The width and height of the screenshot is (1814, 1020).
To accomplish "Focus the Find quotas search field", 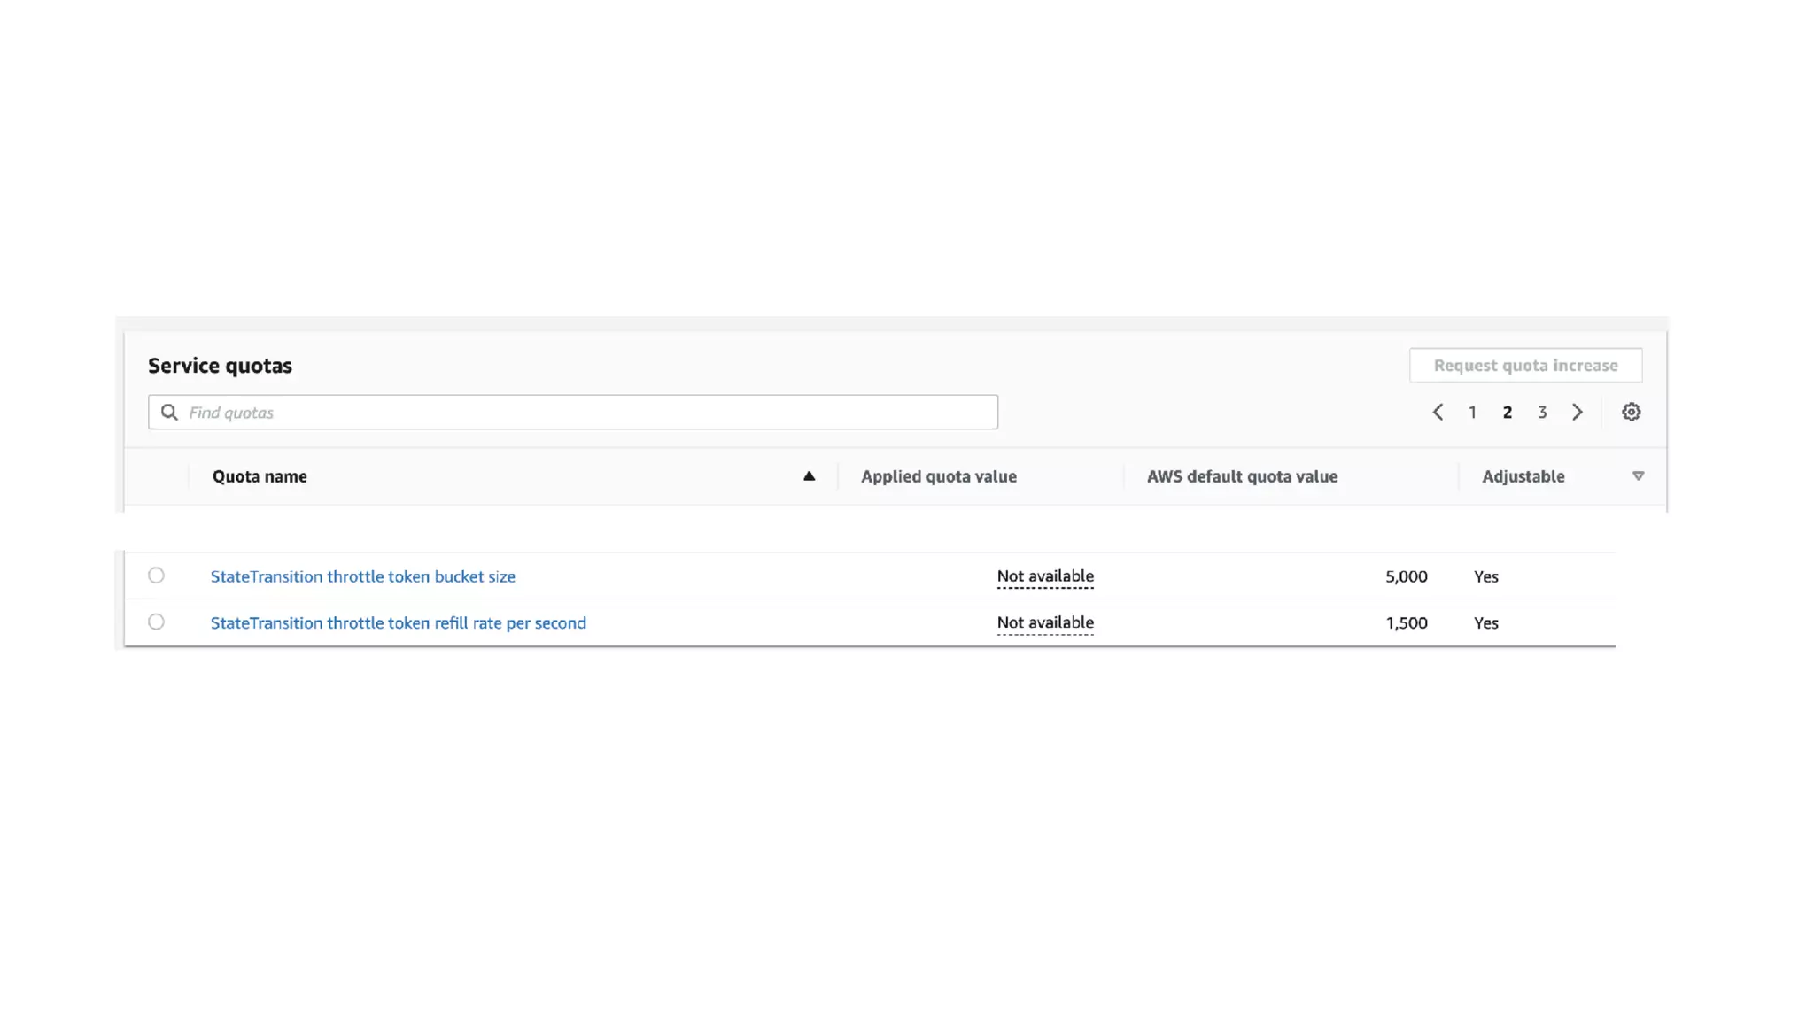I will click(585, 412).
